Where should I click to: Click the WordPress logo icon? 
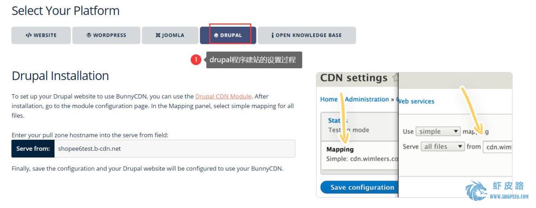click(89, 35)
